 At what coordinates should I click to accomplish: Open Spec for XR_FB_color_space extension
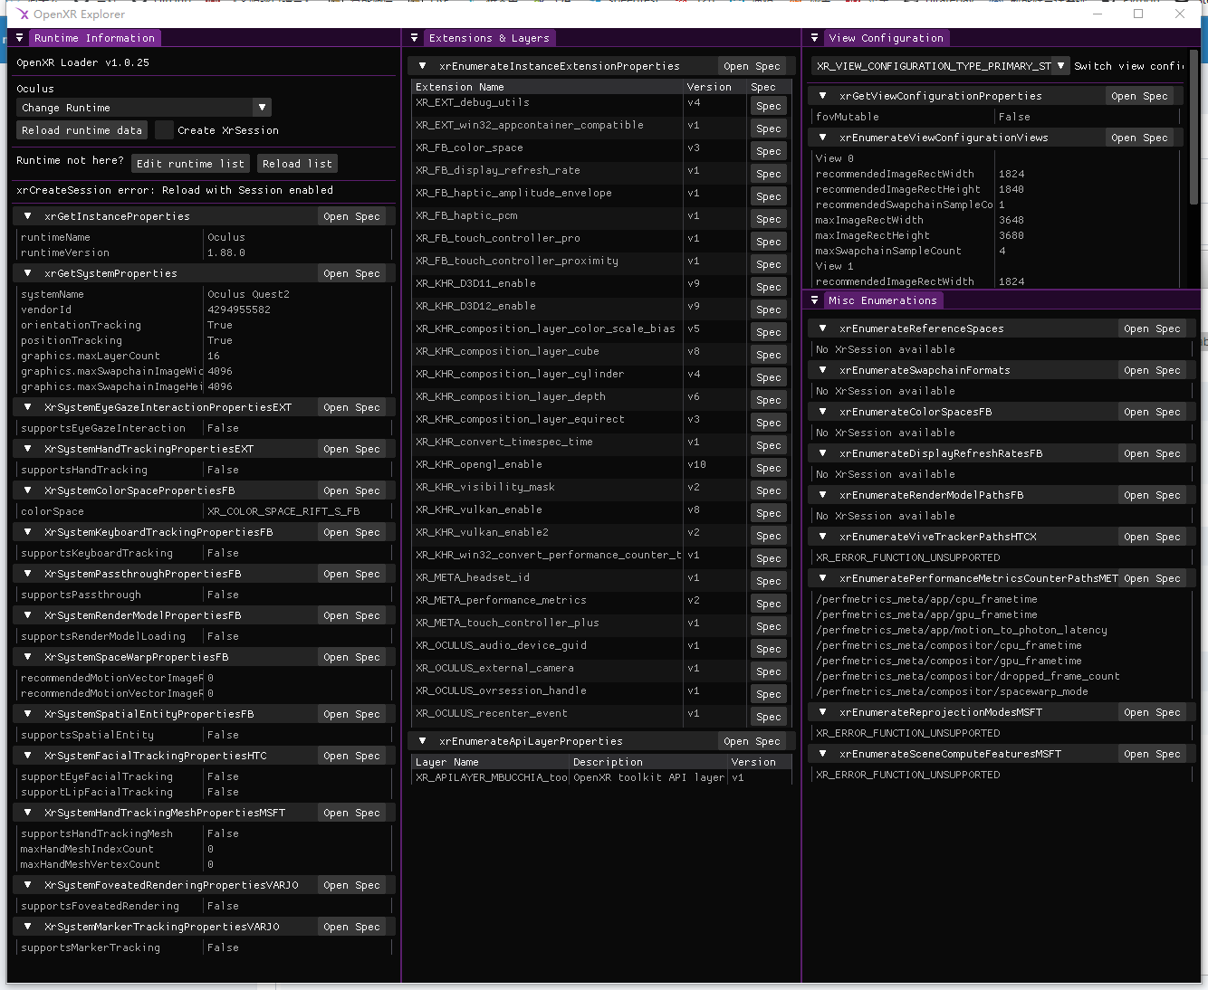[769, 151]
